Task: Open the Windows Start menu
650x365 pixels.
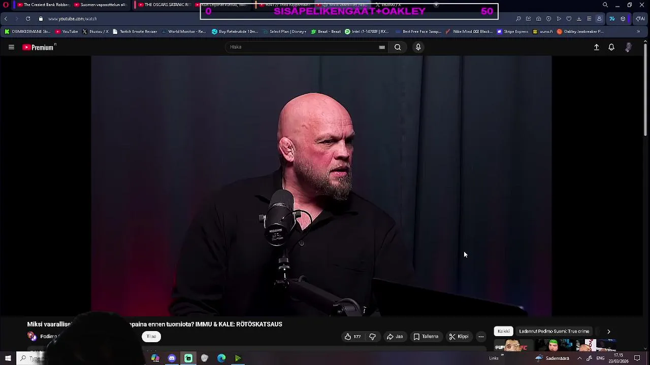Action: point(8,358)
